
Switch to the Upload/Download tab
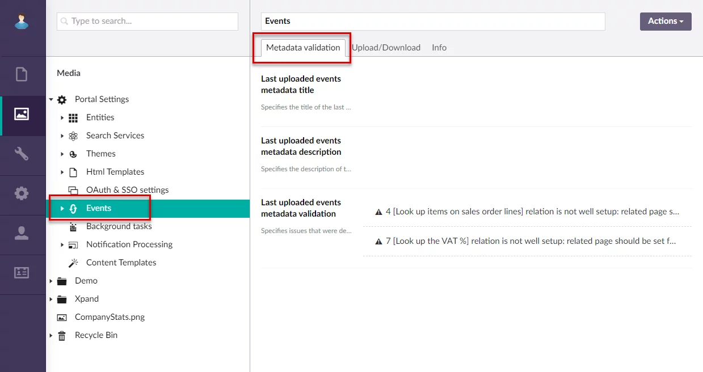pyautogui.click(x=386, y=48)
